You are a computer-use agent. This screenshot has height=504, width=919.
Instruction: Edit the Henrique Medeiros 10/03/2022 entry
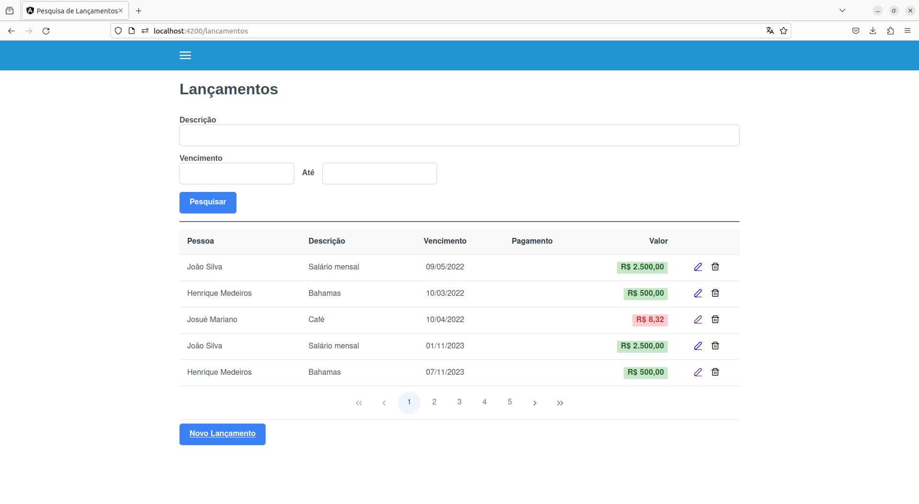pyautogui.click(x=698, y=293)
